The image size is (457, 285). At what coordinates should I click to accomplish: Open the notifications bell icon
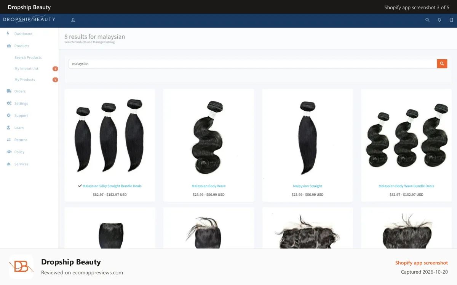(x=439, y=20)
